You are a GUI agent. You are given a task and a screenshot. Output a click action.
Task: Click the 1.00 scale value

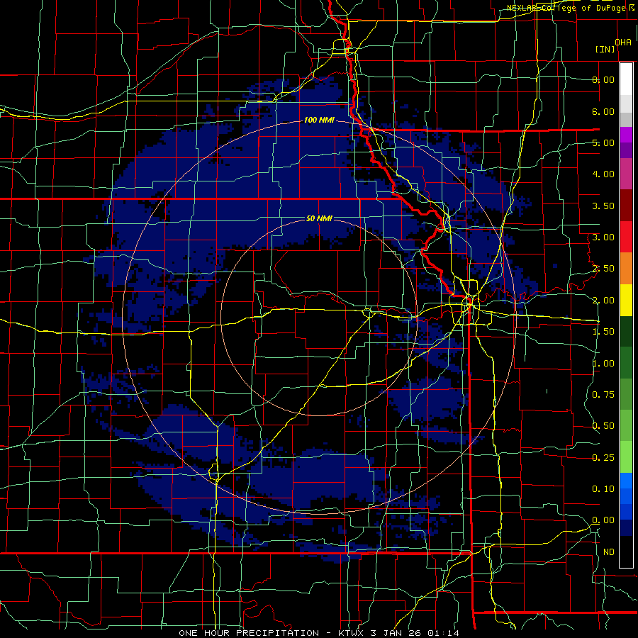point(603,364)
